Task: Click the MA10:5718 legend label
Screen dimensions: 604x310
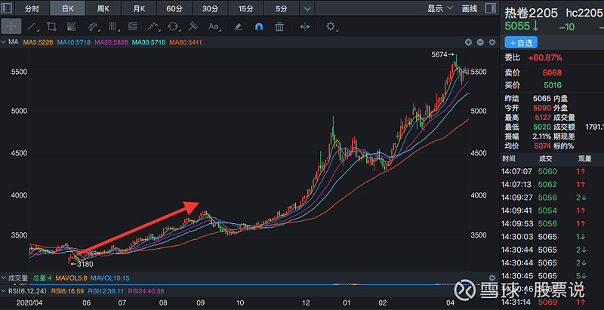Action: (x=74, y=42)
